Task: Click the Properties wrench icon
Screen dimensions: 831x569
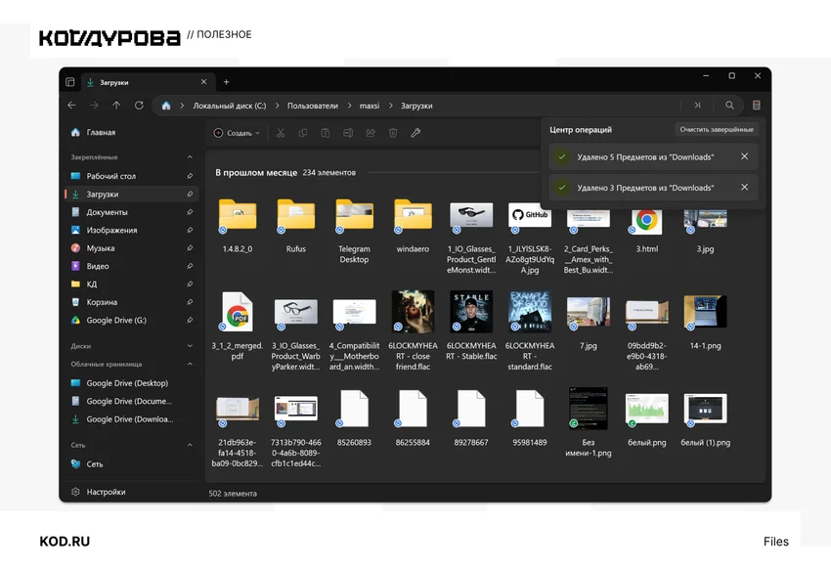Action: (415, 133)
